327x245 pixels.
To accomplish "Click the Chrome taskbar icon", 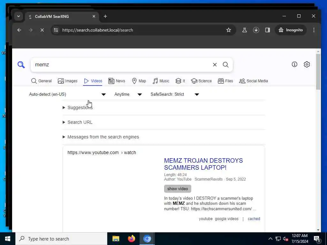I will [x=147, y=239].
